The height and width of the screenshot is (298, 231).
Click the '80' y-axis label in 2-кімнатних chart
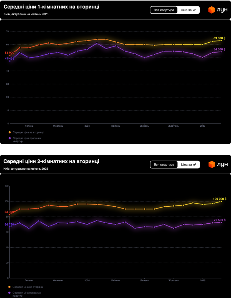pos(8,217)
